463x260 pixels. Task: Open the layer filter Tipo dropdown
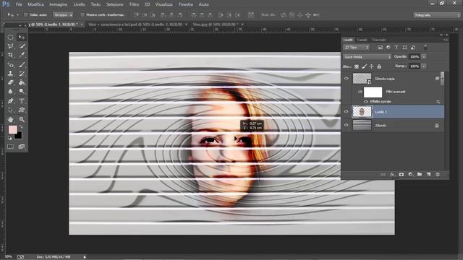click(357, 48)
